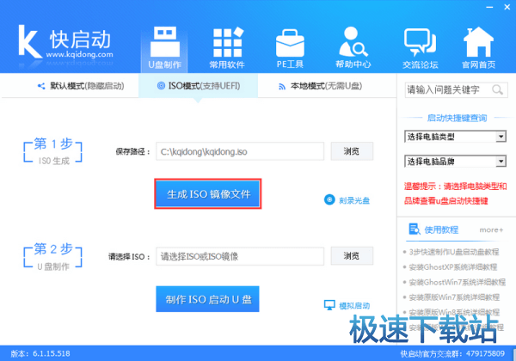The height and width of the screenshot is (361, 516).
Task: Click the 快启动 logo
Action: tap(65, 43)
